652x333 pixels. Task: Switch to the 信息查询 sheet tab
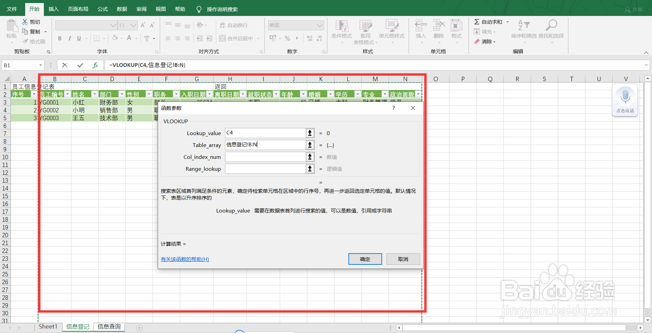(x=109, y=327)
